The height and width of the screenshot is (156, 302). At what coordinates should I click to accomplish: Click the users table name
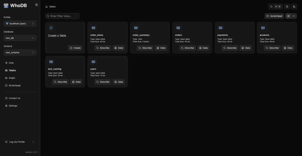tap(93, 69)
